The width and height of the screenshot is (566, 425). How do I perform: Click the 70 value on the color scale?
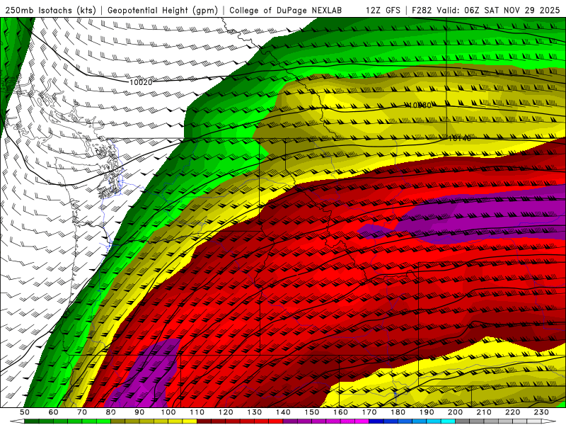pyautogui.click(x=82, y=412)
